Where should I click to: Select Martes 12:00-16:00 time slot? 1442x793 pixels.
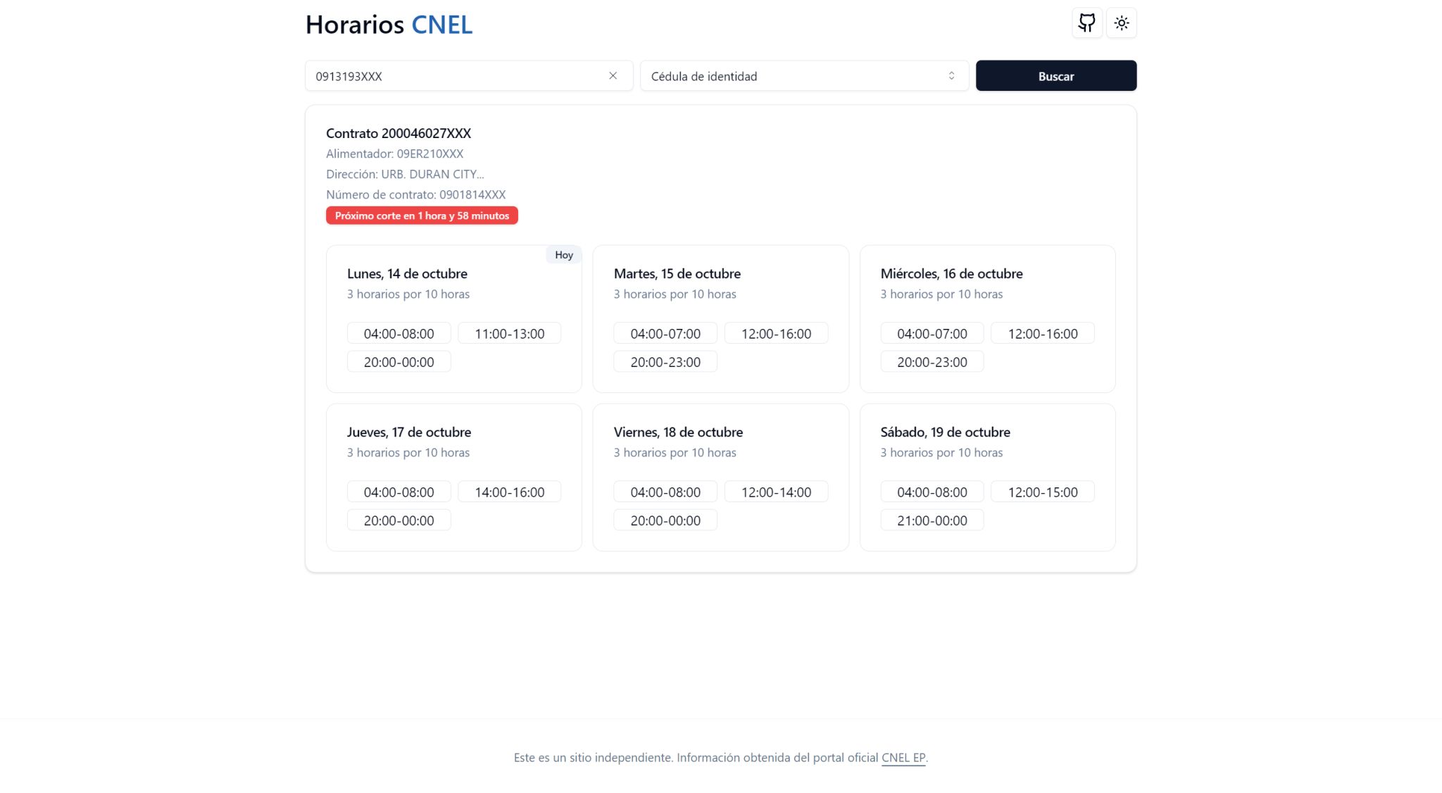[x=776, y=334]
